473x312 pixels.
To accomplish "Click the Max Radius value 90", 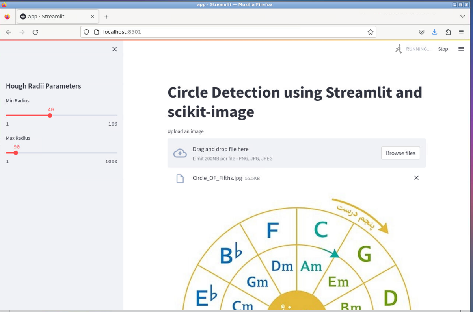I will pos(17,147).
